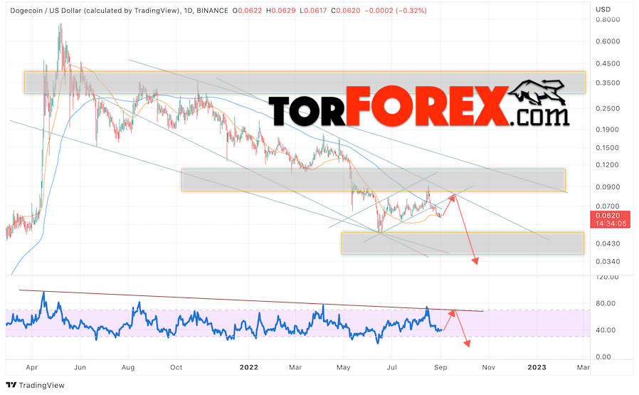Click the May label on time axis
639x395 pixels.
tap(344, 368)
